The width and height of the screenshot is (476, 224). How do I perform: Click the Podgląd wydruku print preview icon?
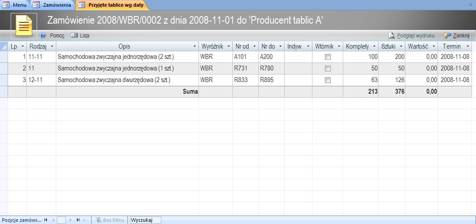392,35
